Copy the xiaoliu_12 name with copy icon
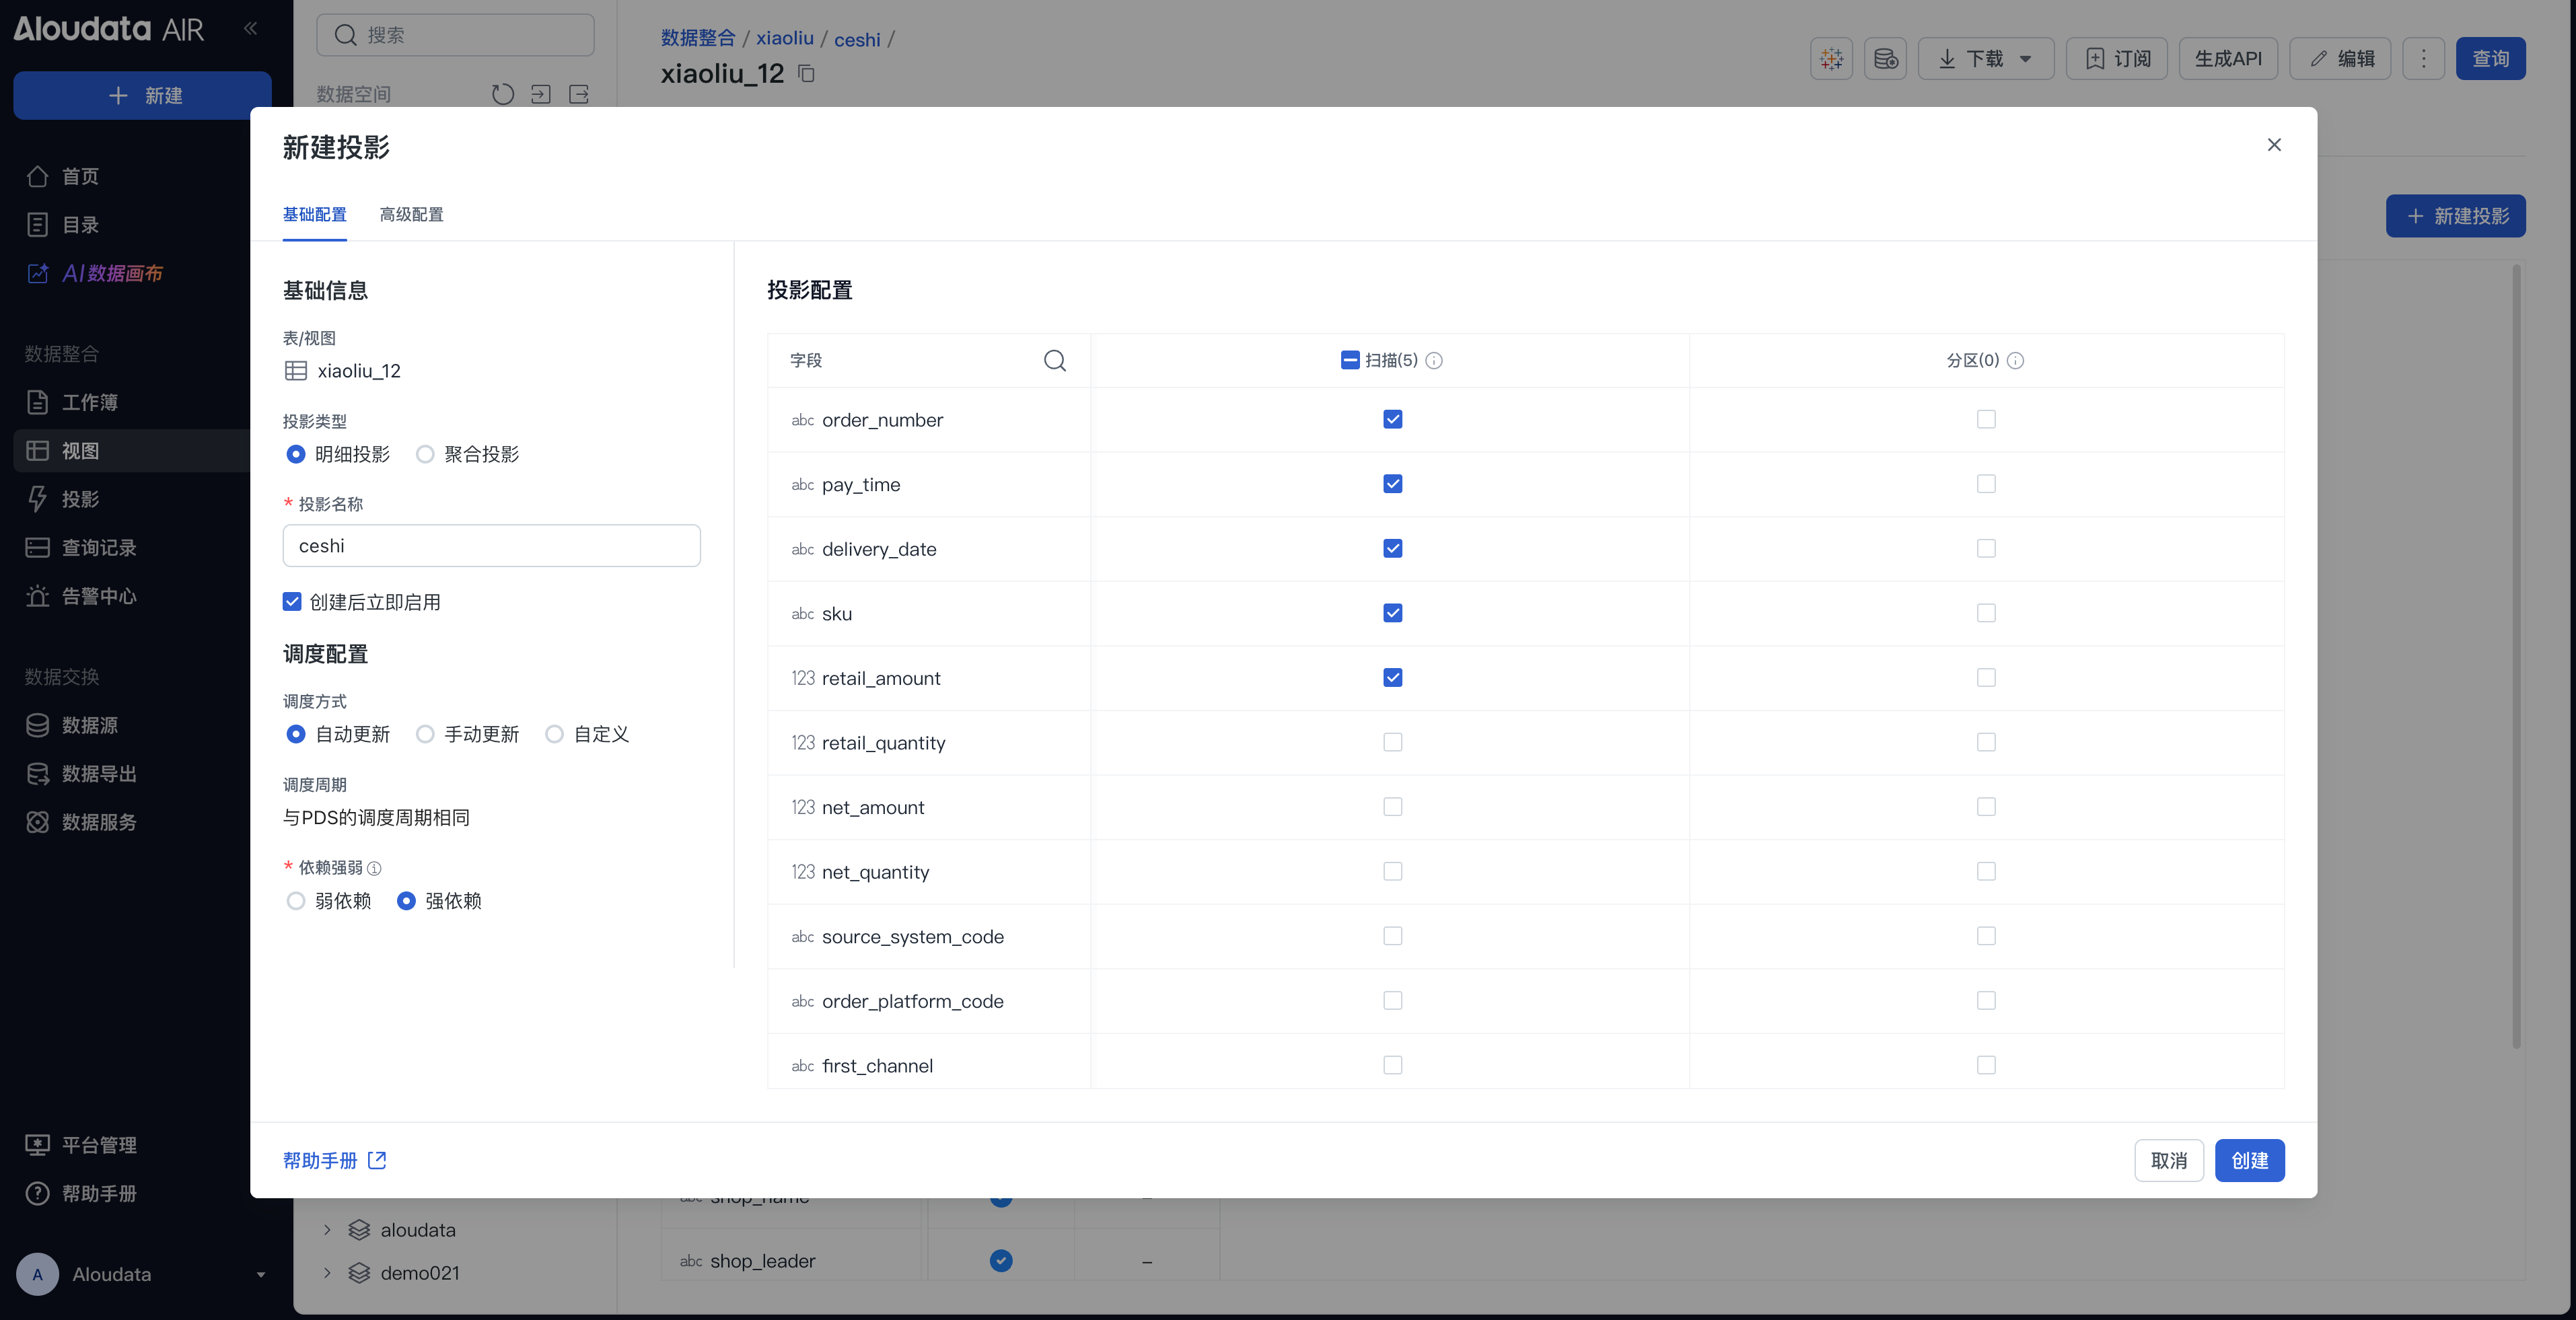Viewport: 2576px width, 1320px height. click(x=806, y=73)
